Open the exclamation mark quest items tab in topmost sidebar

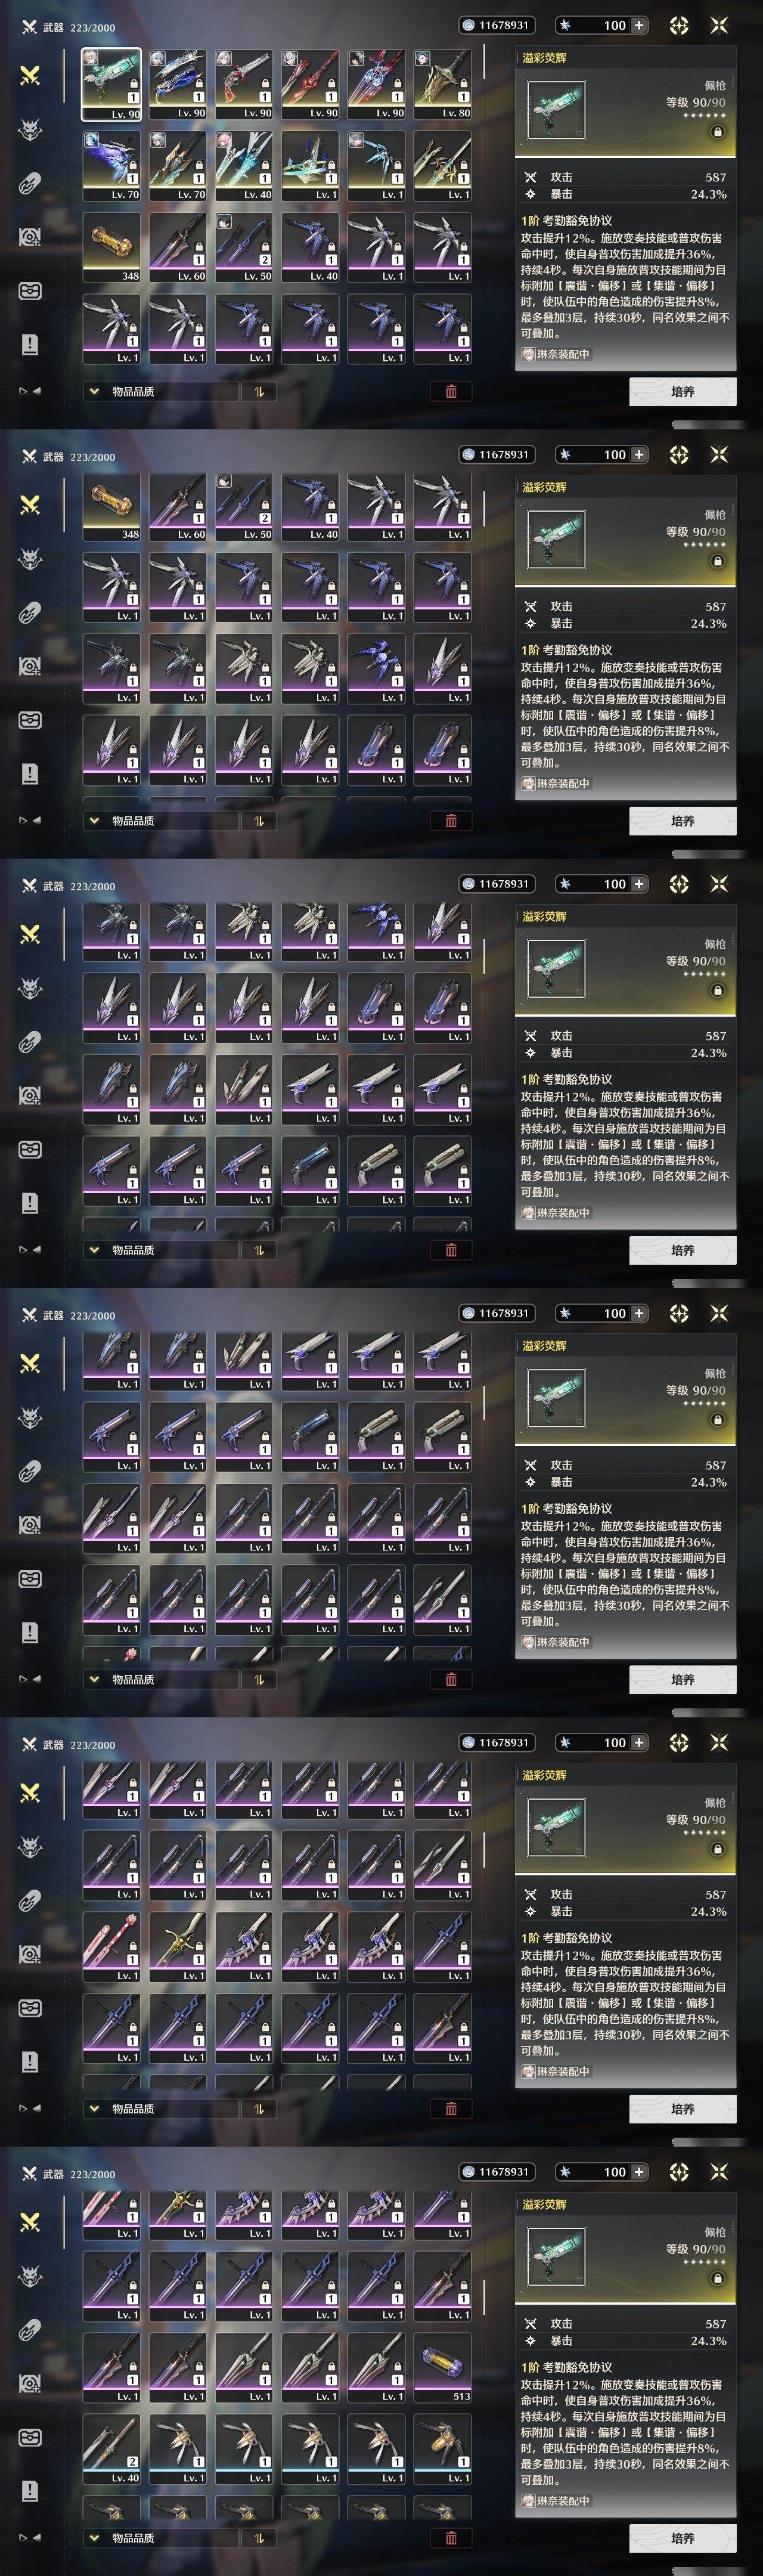pyautogui.click(x=30, y=344)
